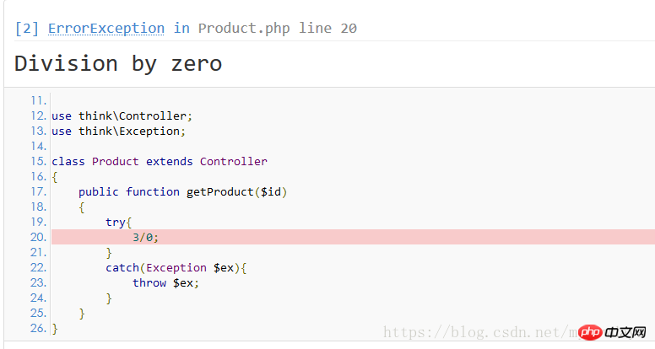Click line number 26 in gutter

(38, 328)
